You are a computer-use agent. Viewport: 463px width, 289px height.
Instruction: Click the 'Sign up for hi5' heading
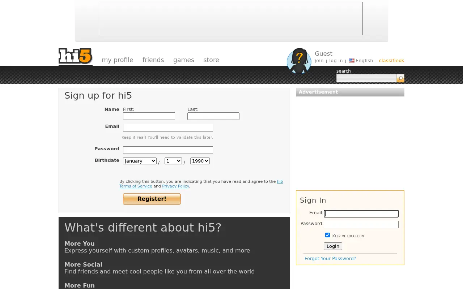[98, 96]
